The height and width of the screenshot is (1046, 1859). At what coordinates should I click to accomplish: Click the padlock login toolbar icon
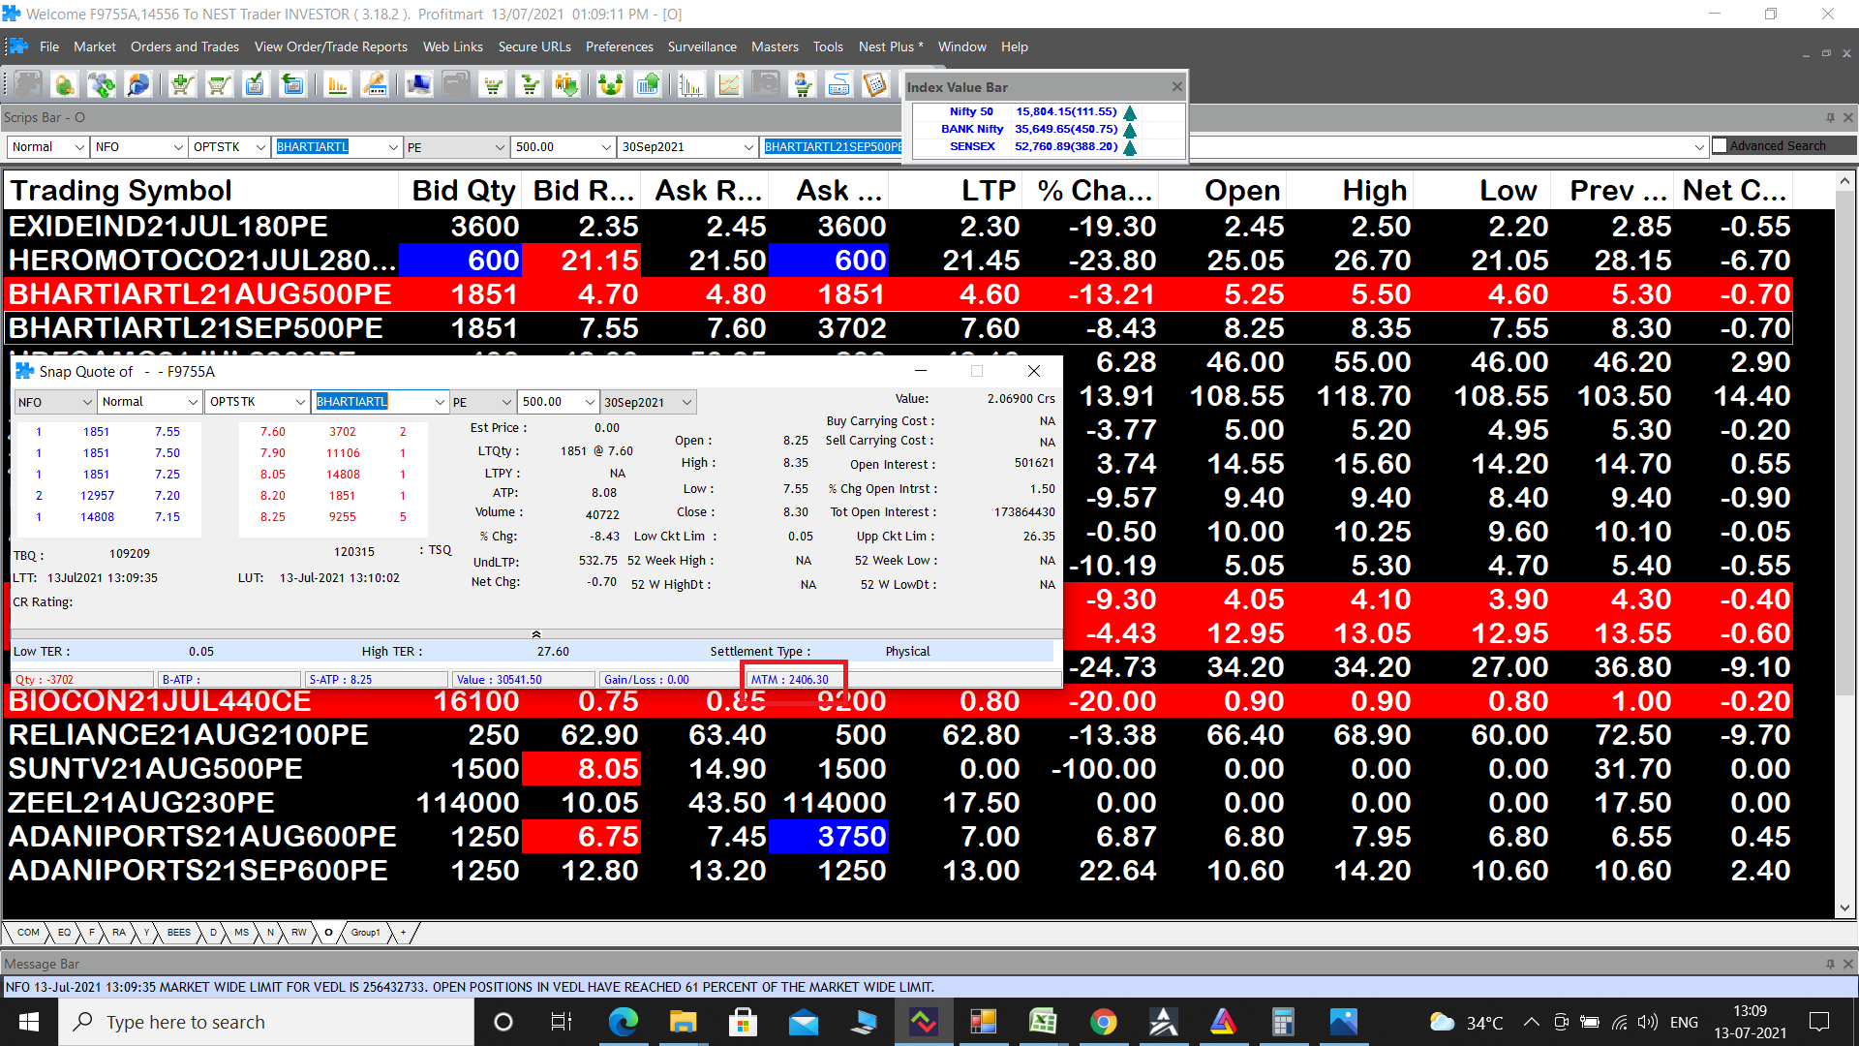coord(64,85)
